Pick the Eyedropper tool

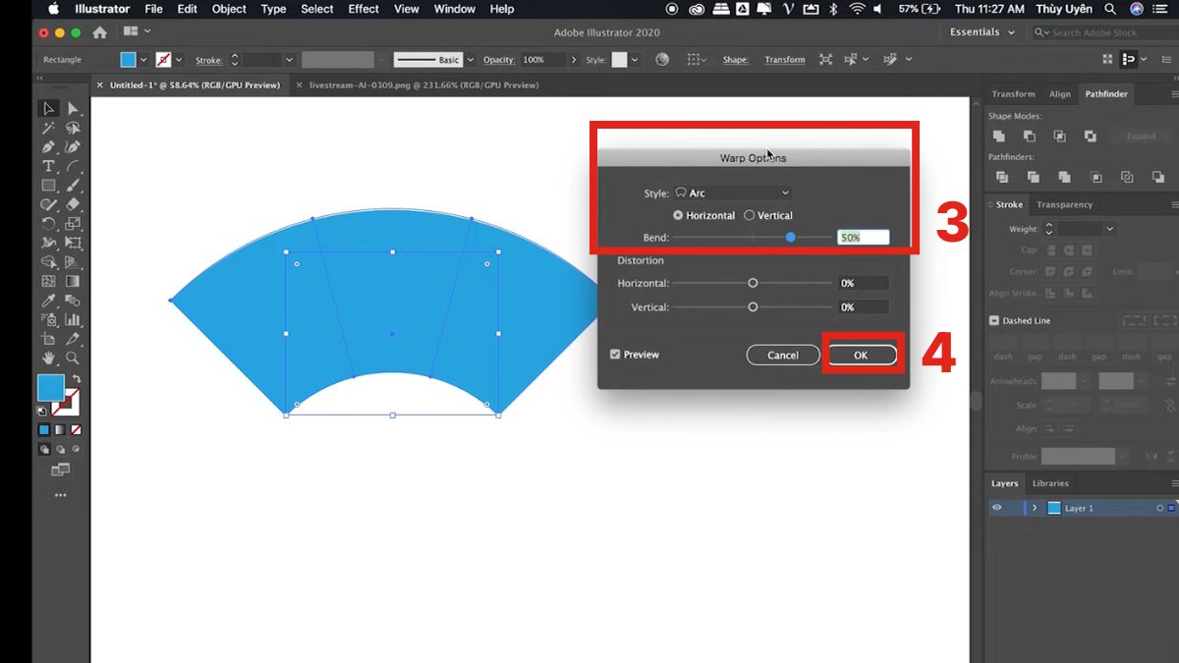pos(48,301)
